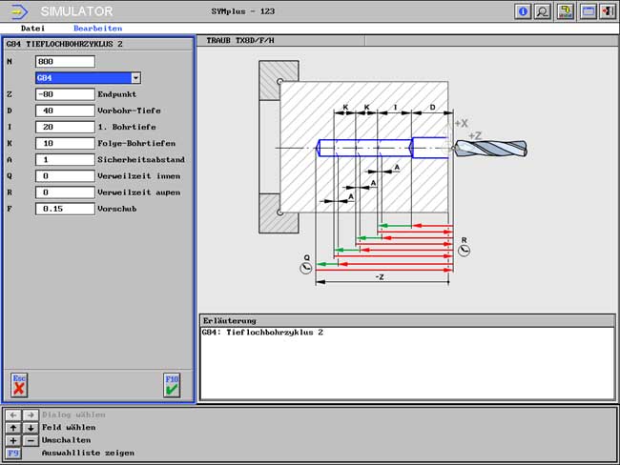
Task: Click the Sicherheitsabstand A input field
Action: tap(64, 159)
